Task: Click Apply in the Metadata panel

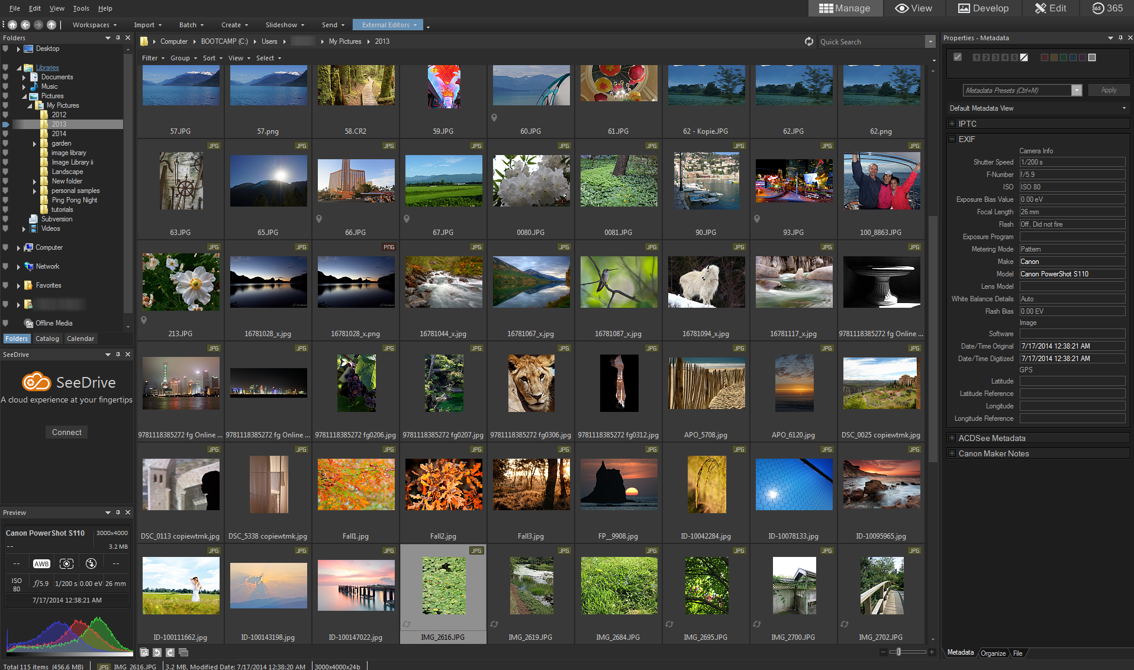Action: click(x=1108, y=90)
